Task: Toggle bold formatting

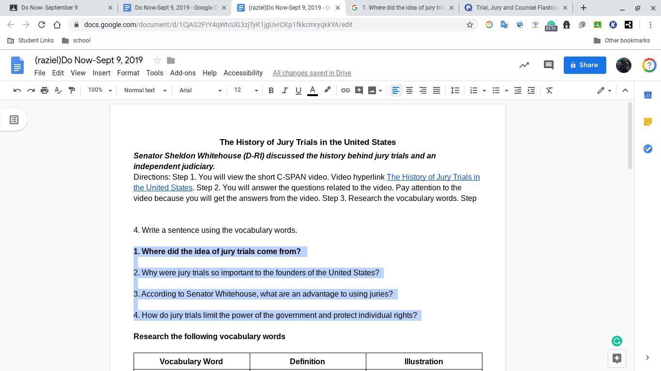Action: click(x=271, y=90)
